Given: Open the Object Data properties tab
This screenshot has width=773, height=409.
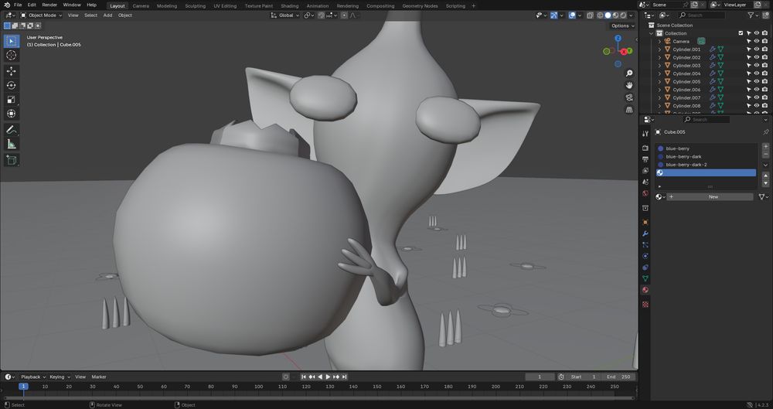Looking at the screenshot, I should tap(645, 279).
